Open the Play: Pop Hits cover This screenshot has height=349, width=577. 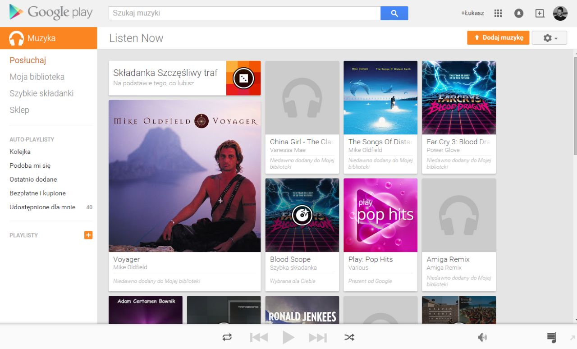380,215
